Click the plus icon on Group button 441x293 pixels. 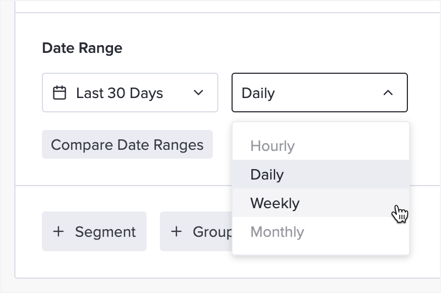click(x=176, y=231)
